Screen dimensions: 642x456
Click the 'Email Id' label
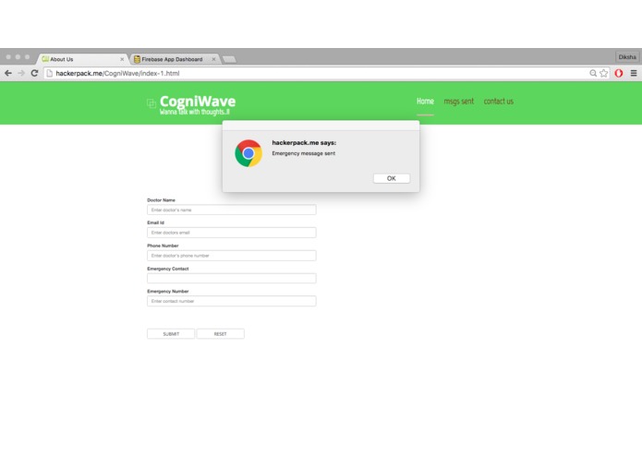155,222
